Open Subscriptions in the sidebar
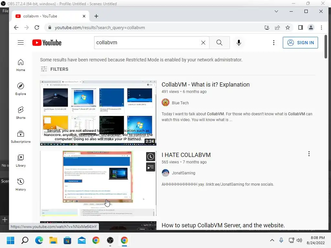 coord(21,137)
